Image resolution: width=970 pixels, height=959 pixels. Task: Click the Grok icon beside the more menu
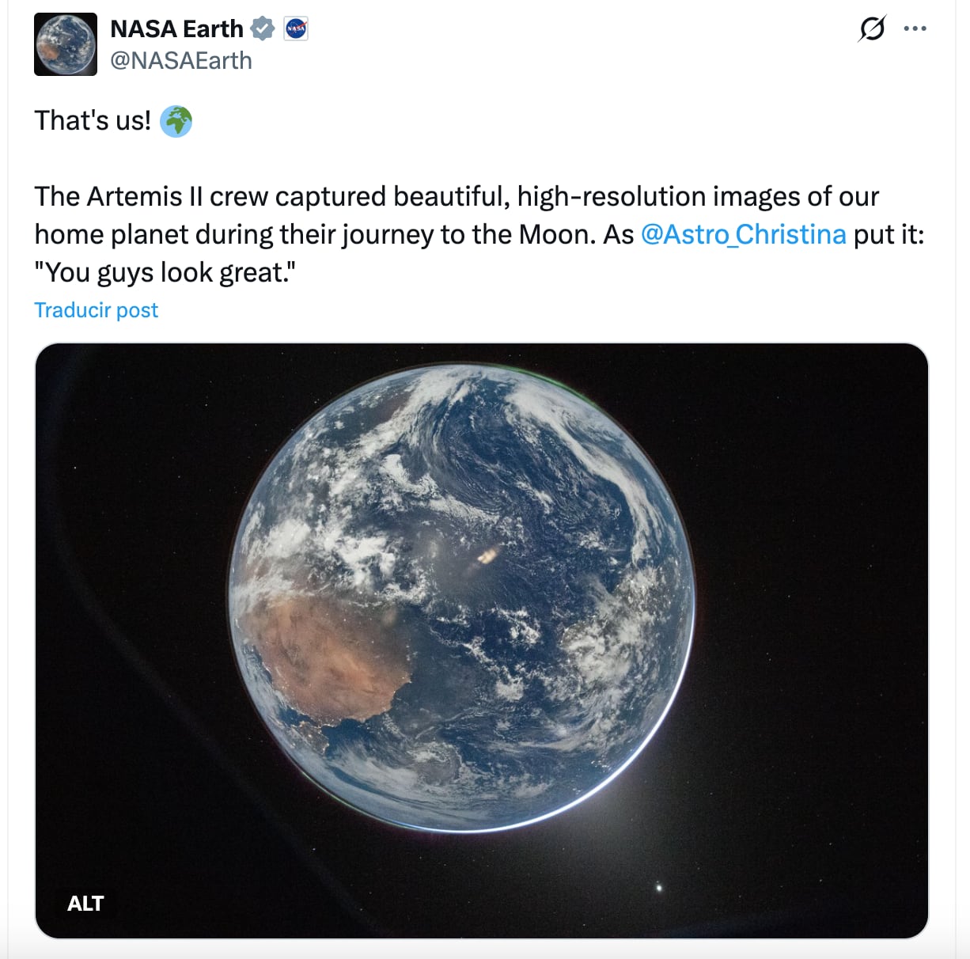871,28
